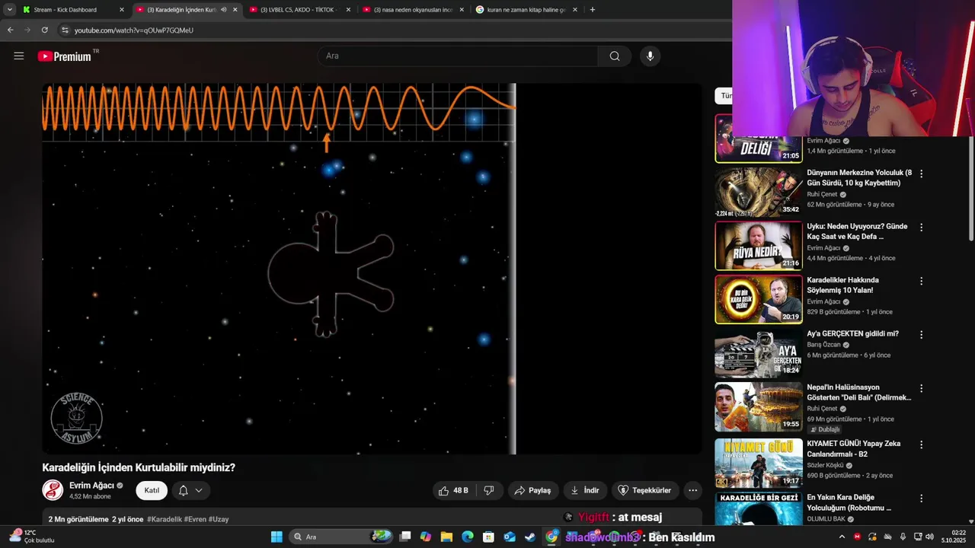Switch to nasa neden okyanusları tab
Viewport: 975px width, 548px height.
411,10
